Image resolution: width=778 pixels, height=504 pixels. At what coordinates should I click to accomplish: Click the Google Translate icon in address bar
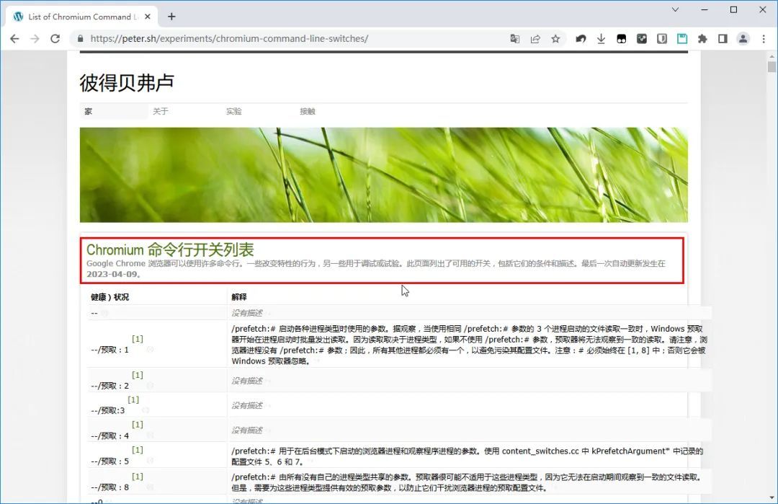(x=514, y=39)
